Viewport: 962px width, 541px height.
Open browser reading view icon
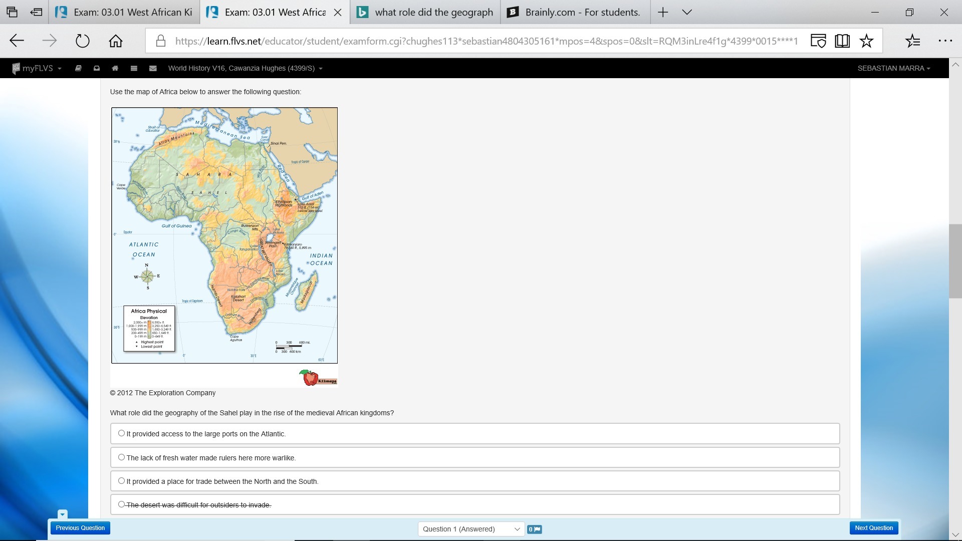click(842, 41)
